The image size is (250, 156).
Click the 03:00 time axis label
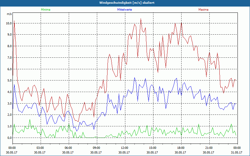click(x=41, y=148)
